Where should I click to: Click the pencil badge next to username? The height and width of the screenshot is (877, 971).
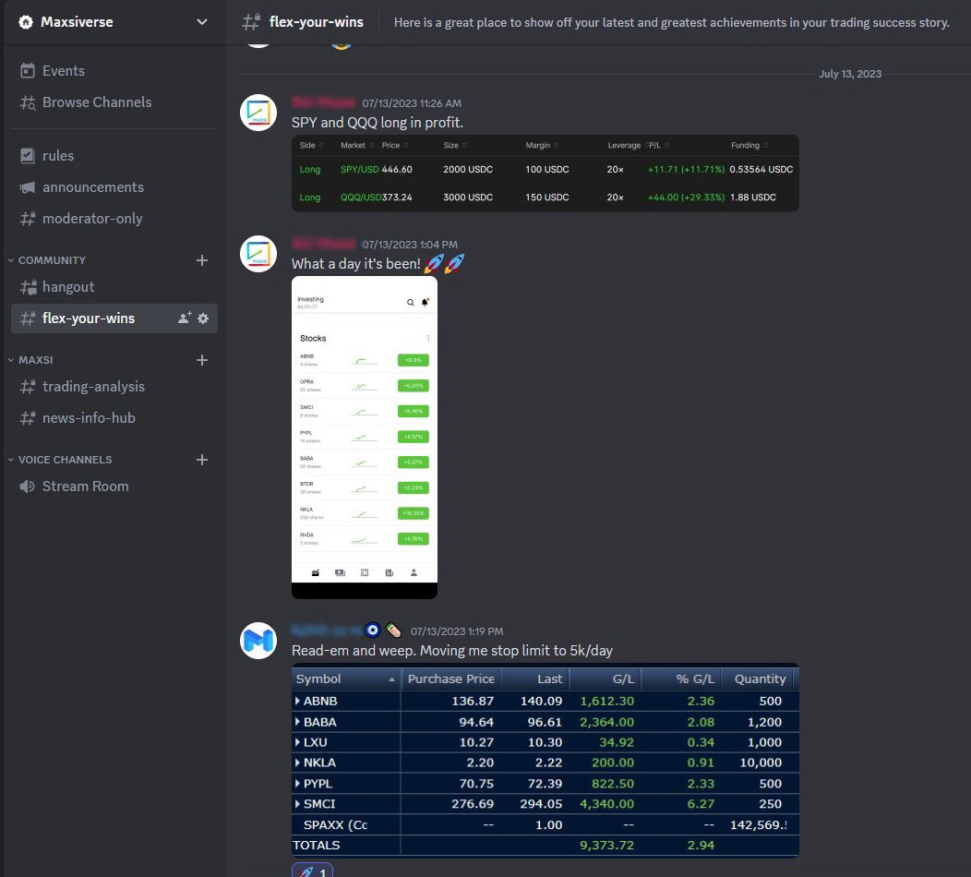[x=393, y=631]
